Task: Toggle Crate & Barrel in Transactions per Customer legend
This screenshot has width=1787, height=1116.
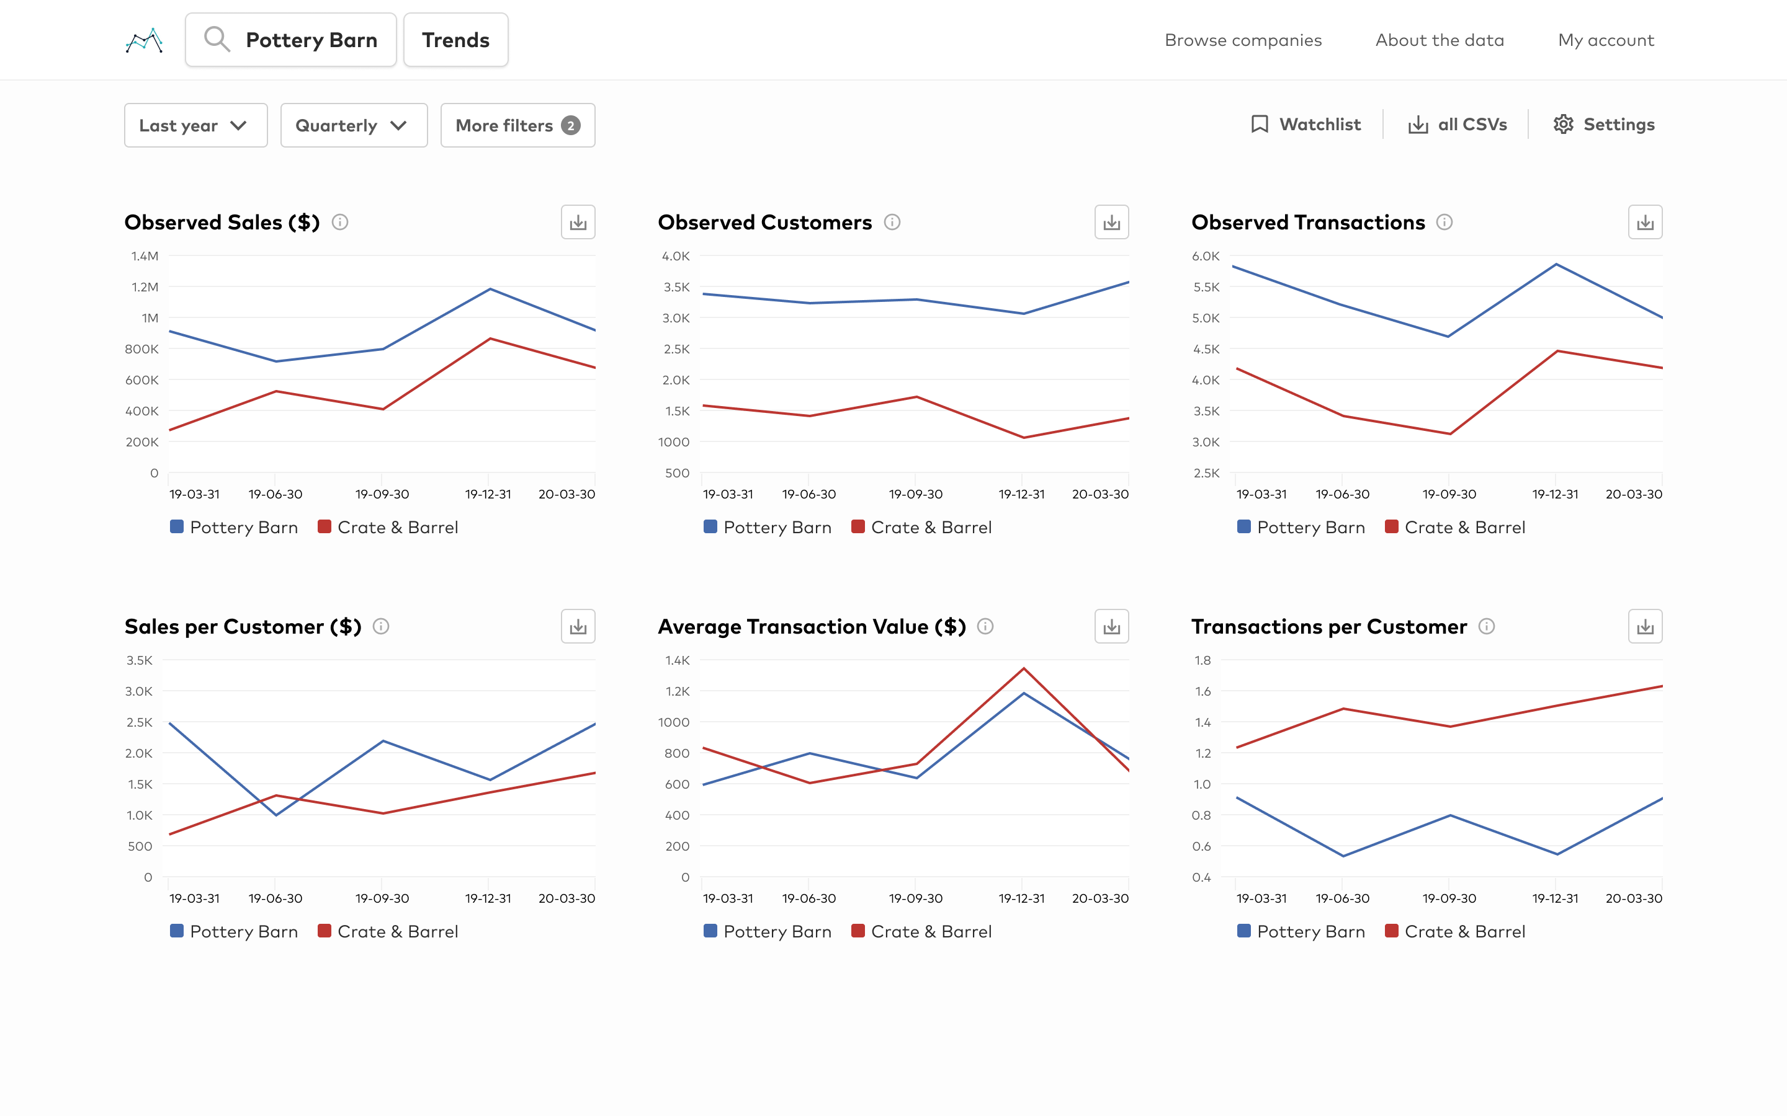Action: coord(1454,931)
